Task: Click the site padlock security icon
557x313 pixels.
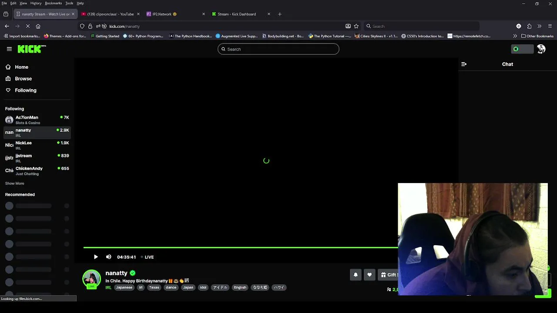Action: 90,26
